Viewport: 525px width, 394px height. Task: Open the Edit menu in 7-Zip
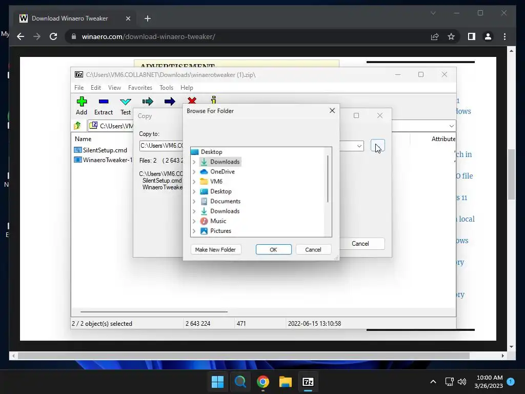tap(96, 87)
